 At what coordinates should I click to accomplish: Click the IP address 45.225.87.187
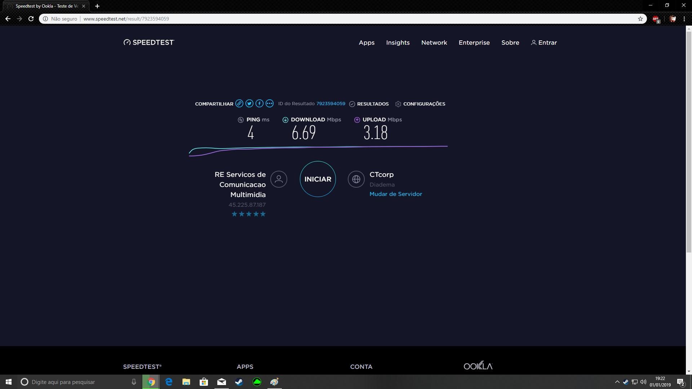(x=247, y=205)
